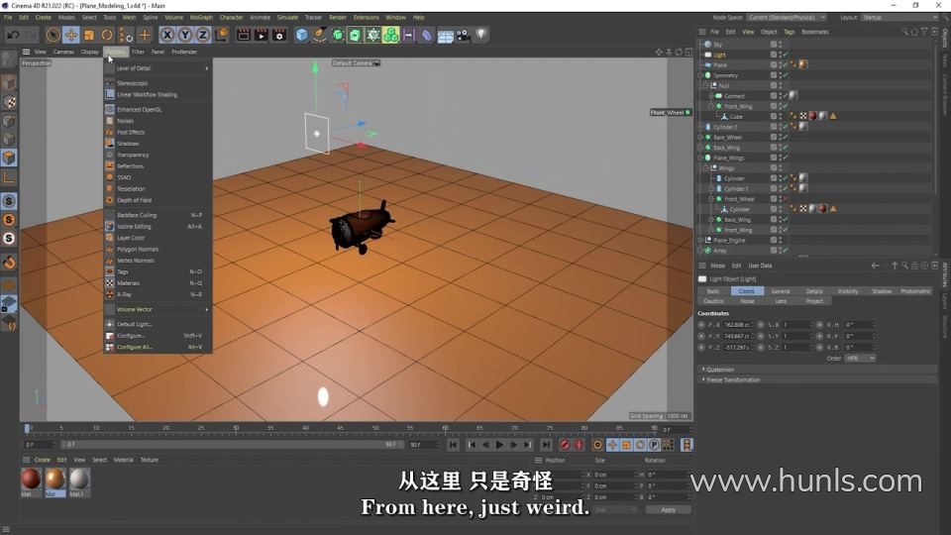Select the Rotate tool icon

(x=107, y=36)
